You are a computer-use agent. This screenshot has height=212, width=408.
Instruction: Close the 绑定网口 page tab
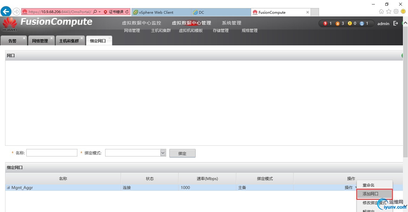[x=110, y=38]
